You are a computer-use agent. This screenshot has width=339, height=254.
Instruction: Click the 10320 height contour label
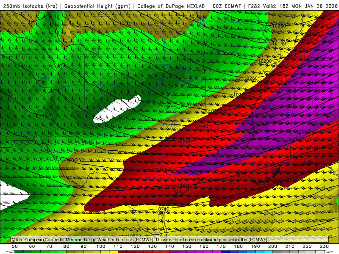tap(240, 94)
